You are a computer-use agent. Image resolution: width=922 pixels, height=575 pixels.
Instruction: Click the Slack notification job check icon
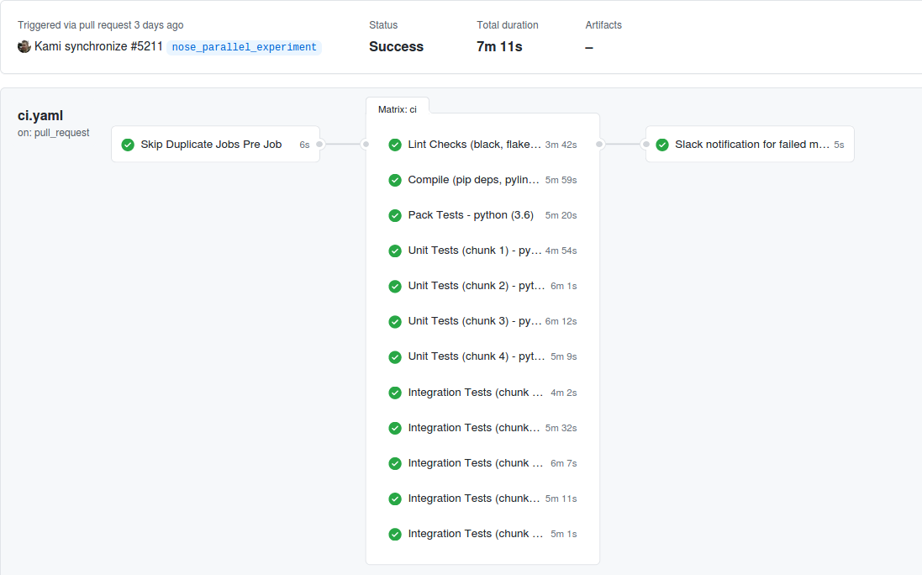pyautogui.click(x=662, y=145)
